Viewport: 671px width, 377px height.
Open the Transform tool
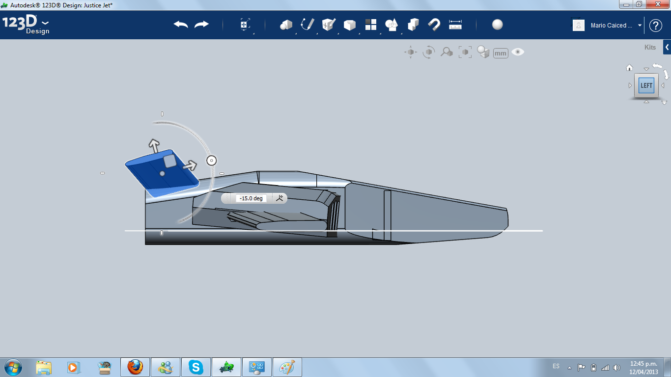[x=245, y=25]
